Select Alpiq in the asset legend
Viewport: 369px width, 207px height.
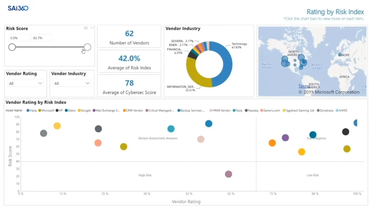click(32, 110)
